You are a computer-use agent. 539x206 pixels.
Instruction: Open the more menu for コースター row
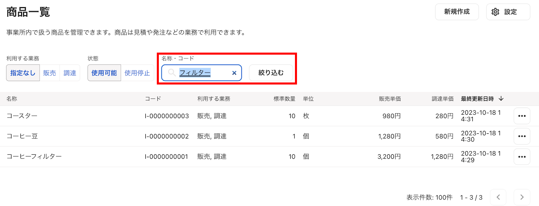click(522, 116)
